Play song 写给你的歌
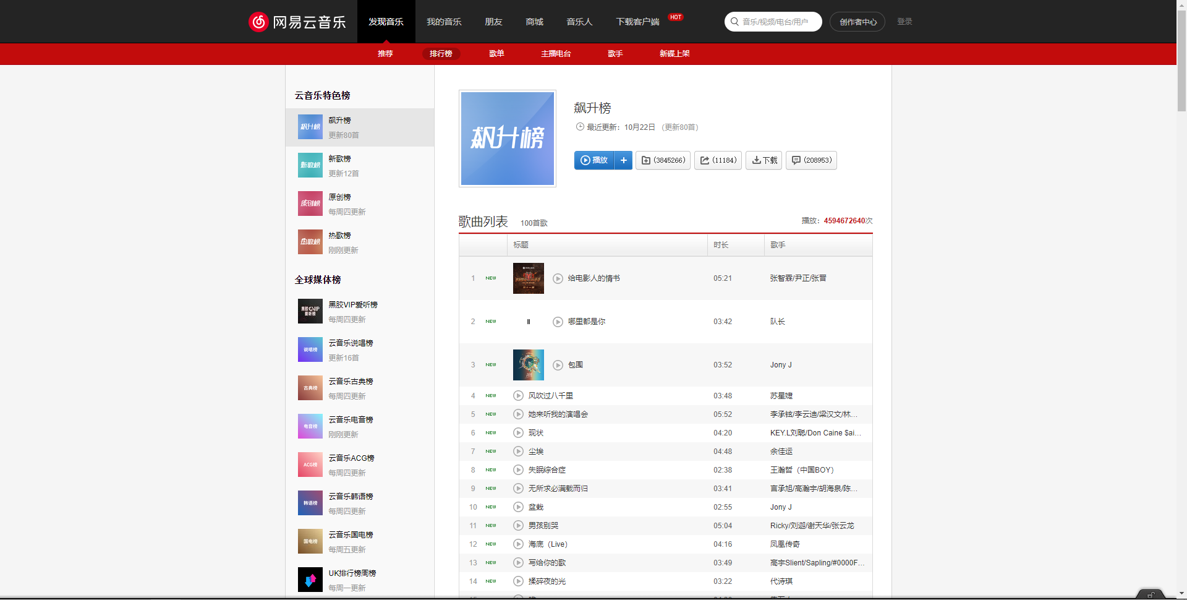 pos(519,563)
